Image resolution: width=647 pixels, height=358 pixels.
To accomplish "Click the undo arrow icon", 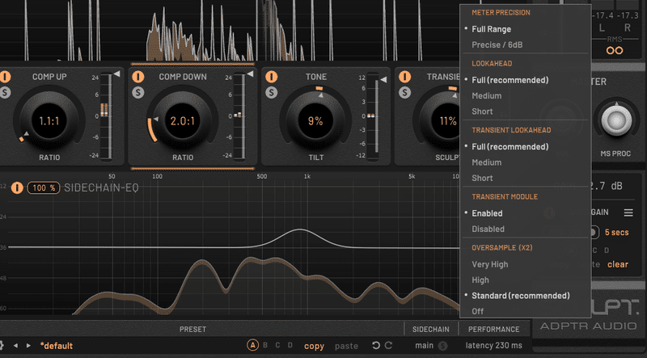I will [376, 346].
